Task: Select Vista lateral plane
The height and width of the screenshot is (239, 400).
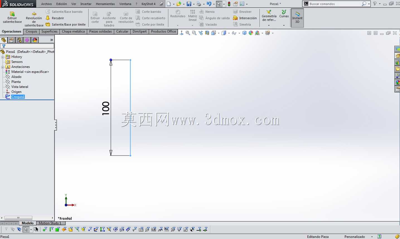Action: 20,87
